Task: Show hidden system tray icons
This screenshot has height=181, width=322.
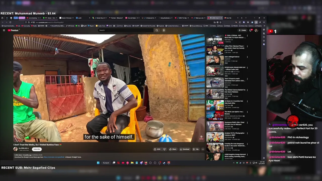Action: point(234,163)
